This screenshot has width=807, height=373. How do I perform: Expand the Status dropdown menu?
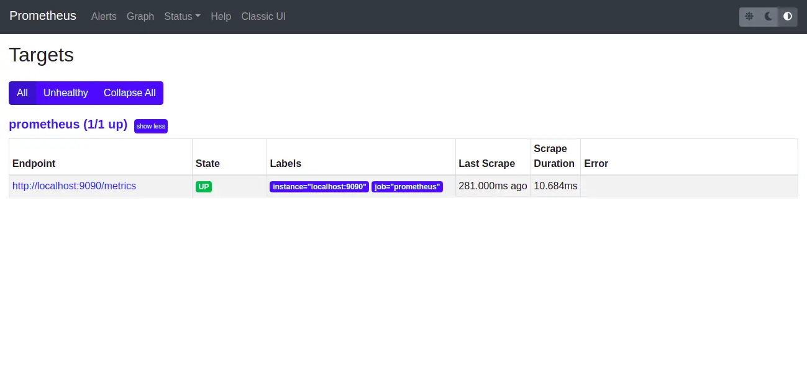[x=182, y=17]
